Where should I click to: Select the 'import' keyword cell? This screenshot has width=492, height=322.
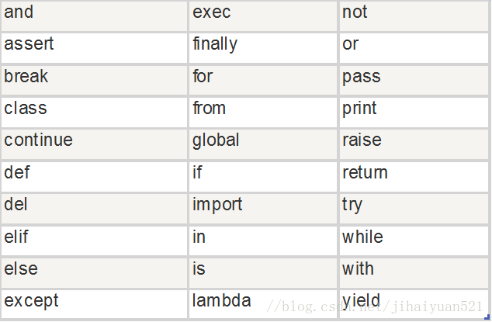263,209
